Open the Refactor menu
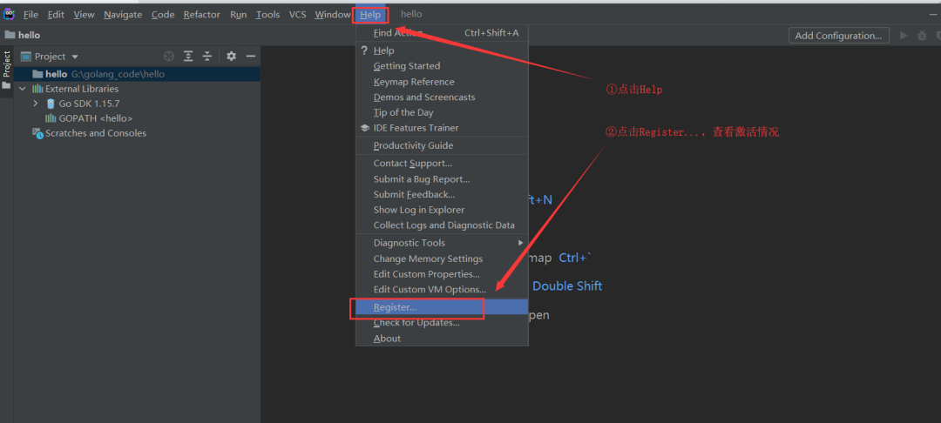The image size is (941, 423). [201, 15]
